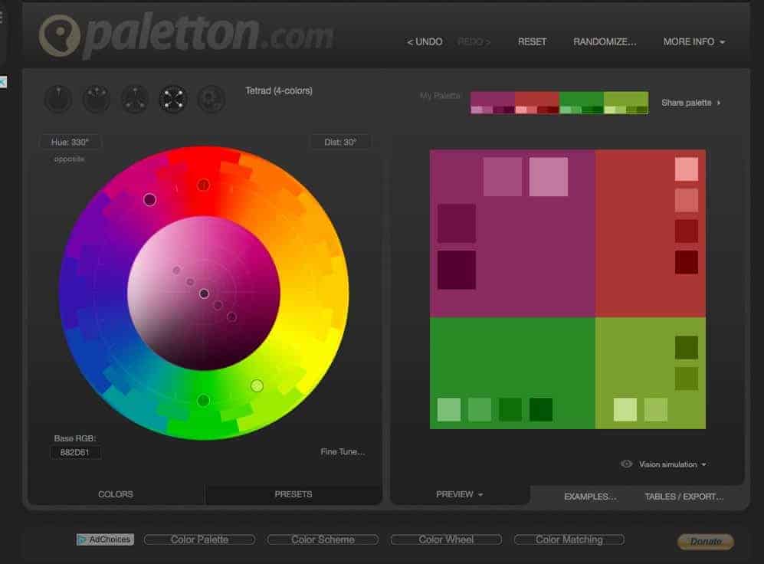Select the Free style scheme icon

pos(211,99)
